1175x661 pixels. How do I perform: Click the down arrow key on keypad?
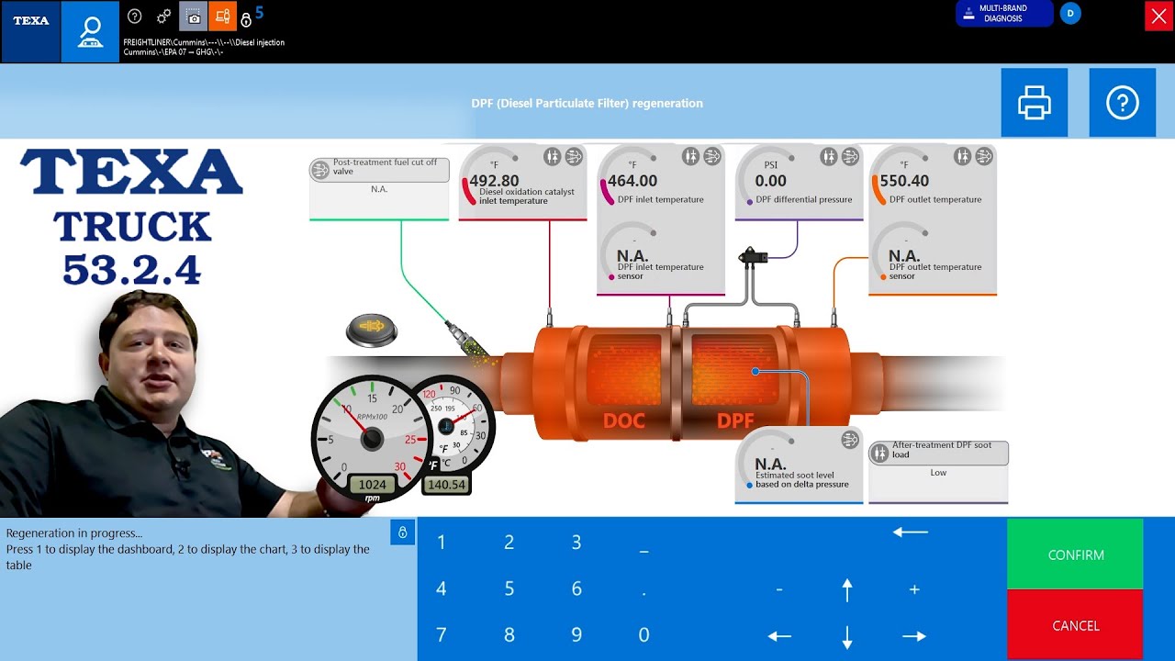[x=847, y=636]
